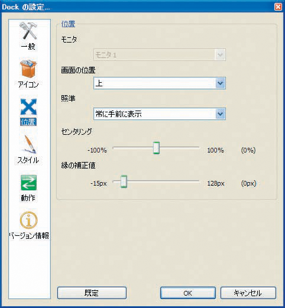Confirm settings with the OK button
This screenshot has height=308, width=285.
point(188,293)
